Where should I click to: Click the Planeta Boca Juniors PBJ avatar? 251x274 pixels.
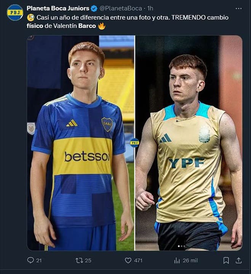(x=15, y=13)
